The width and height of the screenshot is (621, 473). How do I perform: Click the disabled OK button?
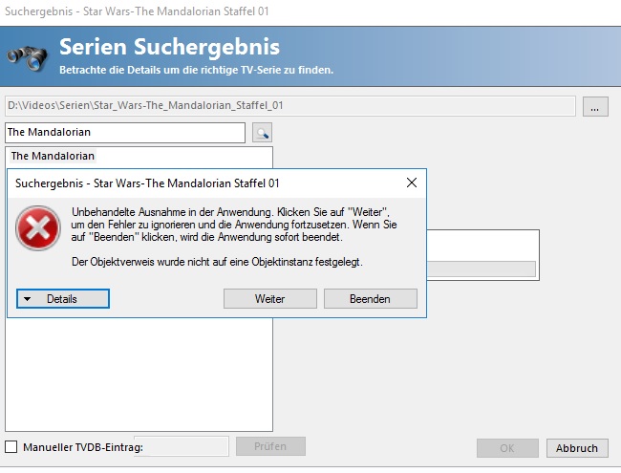(x=507, y=448)
